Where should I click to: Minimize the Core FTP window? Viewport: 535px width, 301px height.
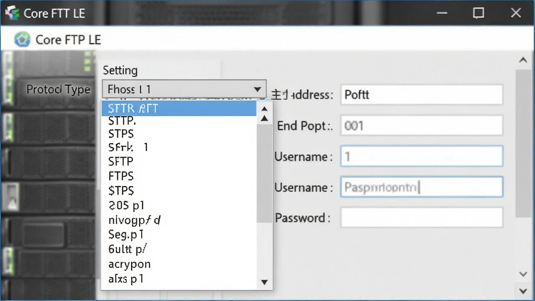[442, 13]
